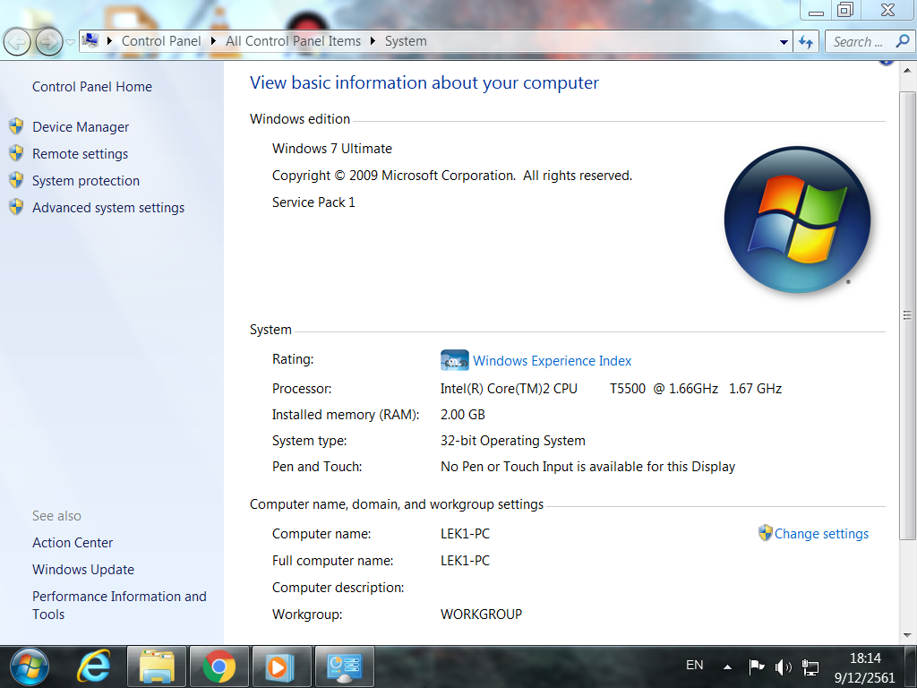The height and width of the screenshot is (688, 917).
Task: Launch Google Chrome from taskbar
Action: tap(219, 666)
